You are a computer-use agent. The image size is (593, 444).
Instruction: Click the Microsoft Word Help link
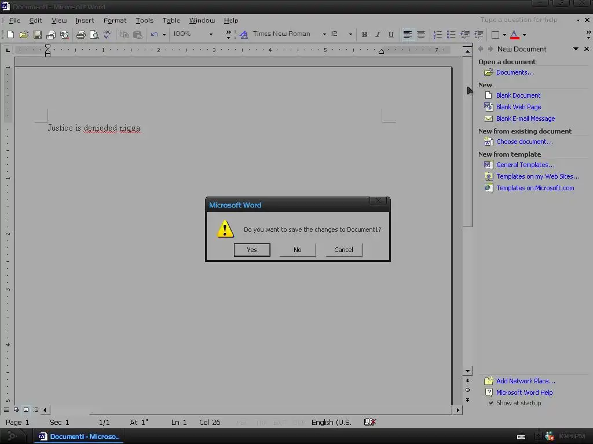(524, 393)
